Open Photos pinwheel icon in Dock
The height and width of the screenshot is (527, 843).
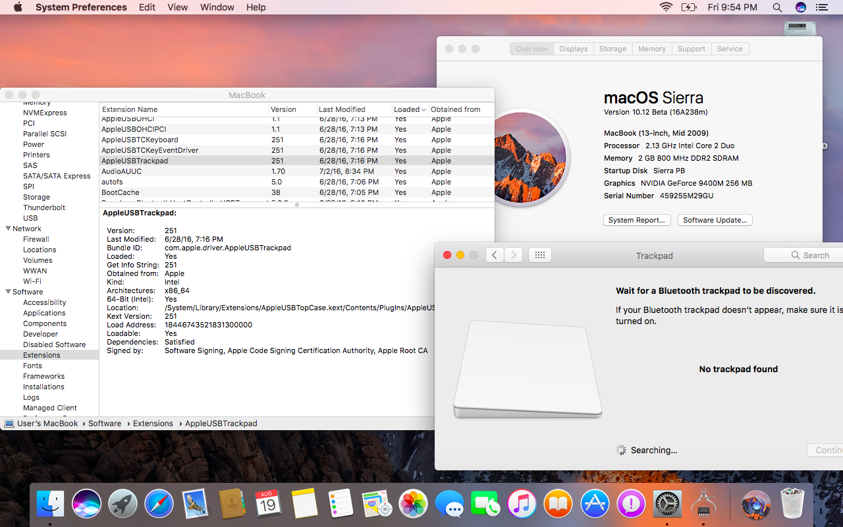414,505
